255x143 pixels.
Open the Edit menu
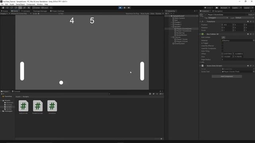(x=6, y=4)
